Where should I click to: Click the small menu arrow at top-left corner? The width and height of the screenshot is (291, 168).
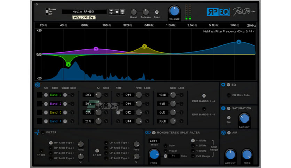(x=37, y=4)
